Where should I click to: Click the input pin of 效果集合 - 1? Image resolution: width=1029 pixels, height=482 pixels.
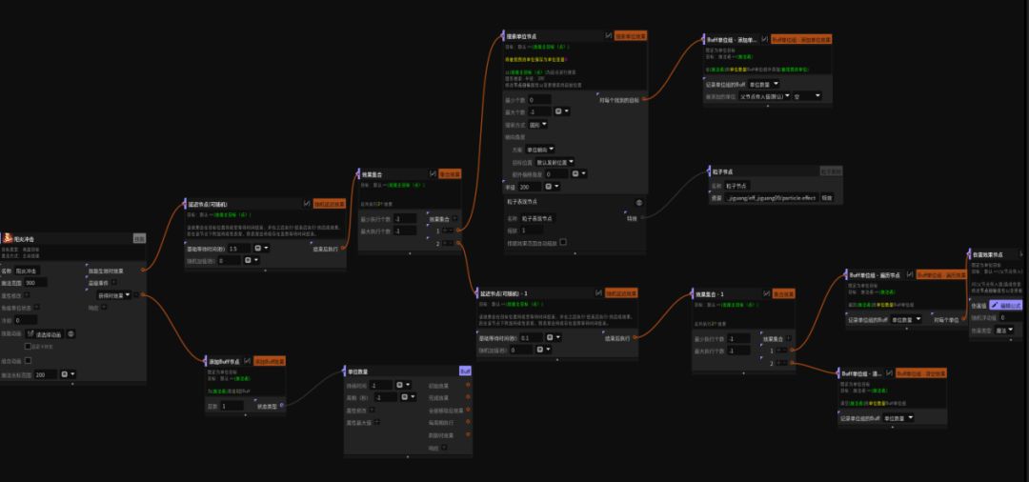(x=693, y=293)
